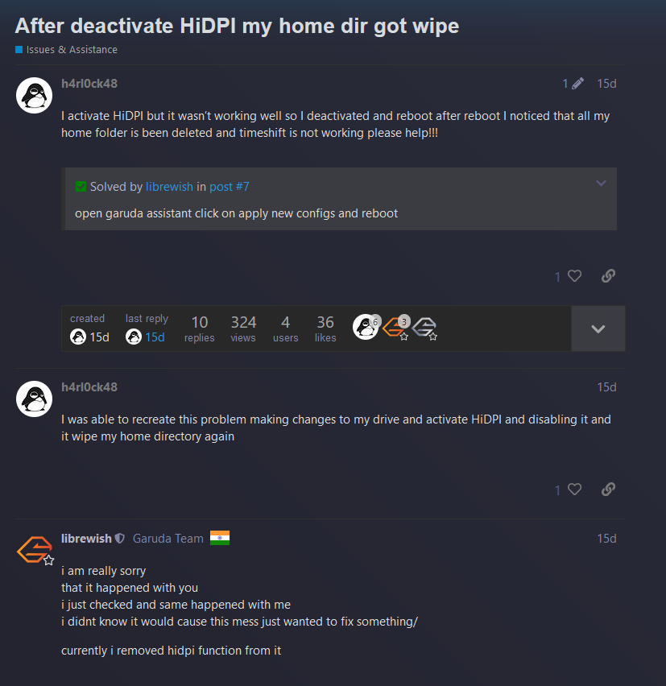Image resolution: width=666 pixels, height=686 pixels.
Task: Click grey Garuda avatar in participants
Action: click(424, 327)
